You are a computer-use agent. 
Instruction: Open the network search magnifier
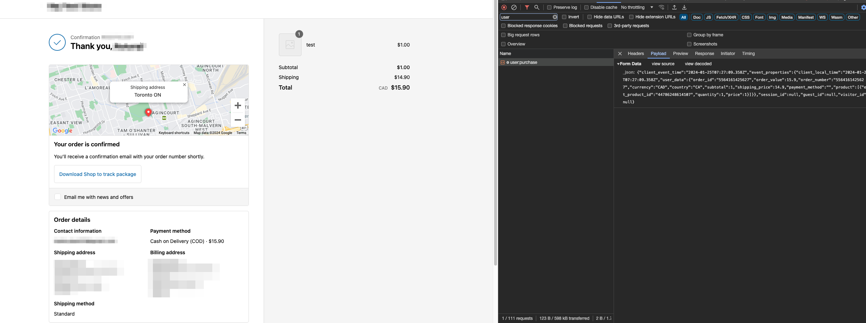point(537,7)
